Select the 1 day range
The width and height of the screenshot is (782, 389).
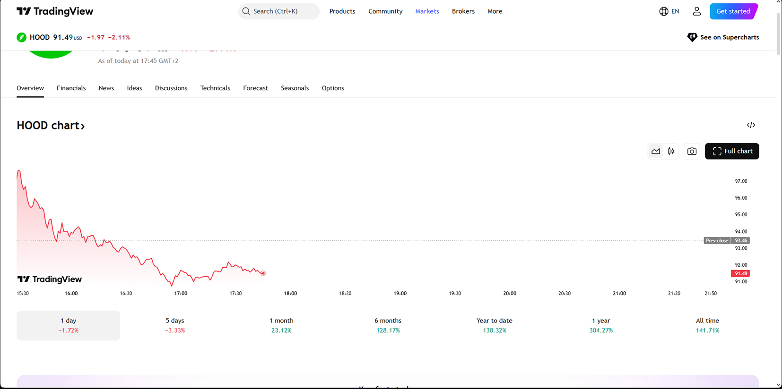tap(68, 325)
